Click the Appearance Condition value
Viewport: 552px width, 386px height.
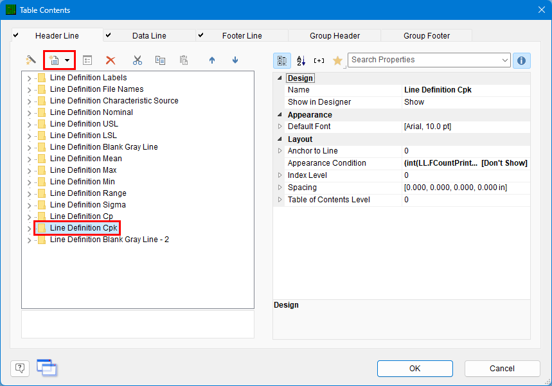click(x=466, y=163)
